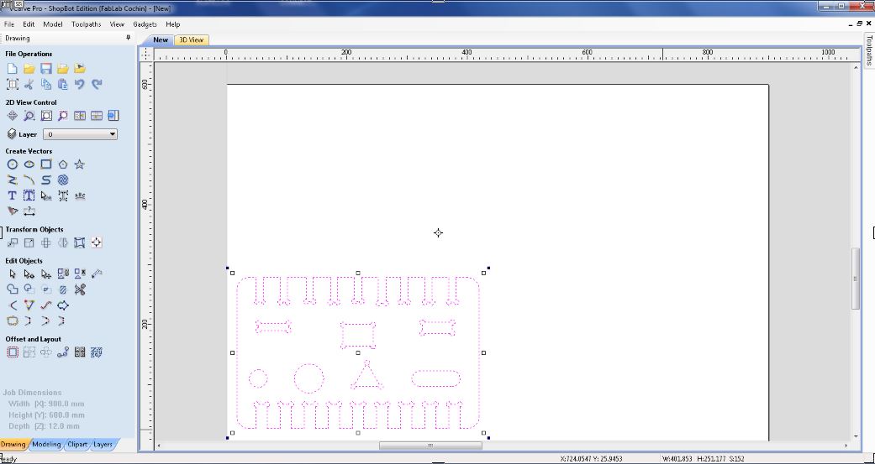Switch to the Clipart tab
The width and height of the screenshot is (875, 464).
[x=77, y=445]
